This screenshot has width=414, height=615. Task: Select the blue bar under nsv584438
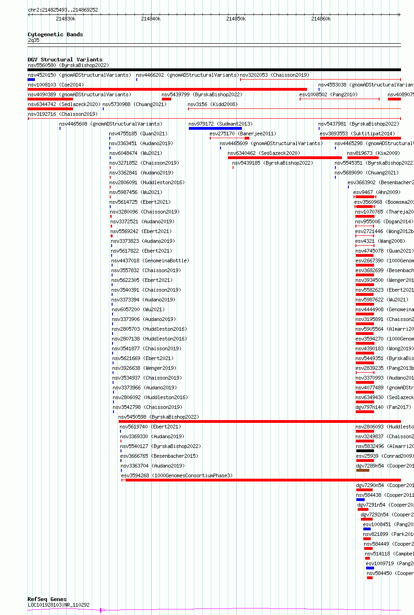361,500
